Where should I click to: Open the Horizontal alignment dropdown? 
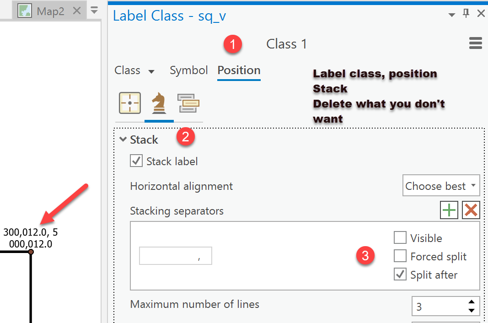tap(441, 186)
